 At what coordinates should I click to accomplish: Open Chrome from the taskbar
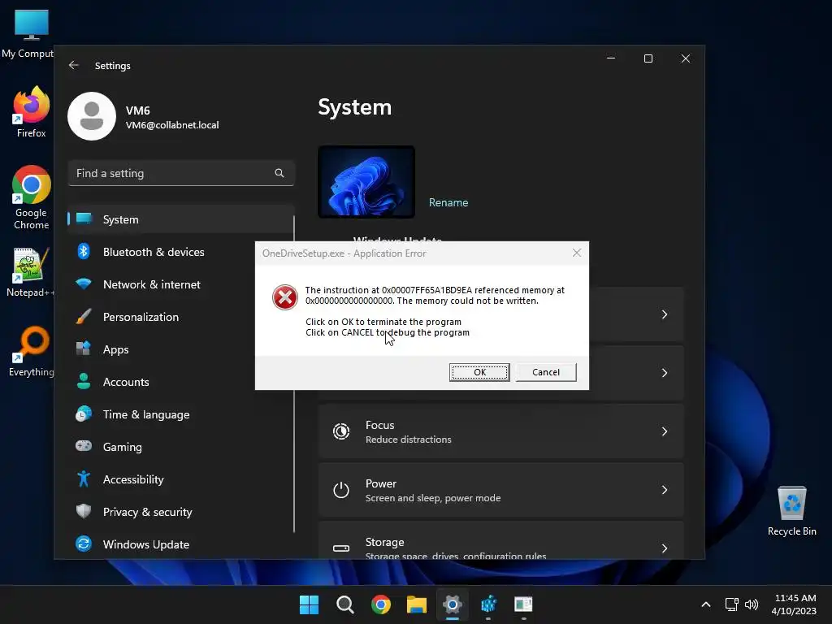(x=381, y=604)
